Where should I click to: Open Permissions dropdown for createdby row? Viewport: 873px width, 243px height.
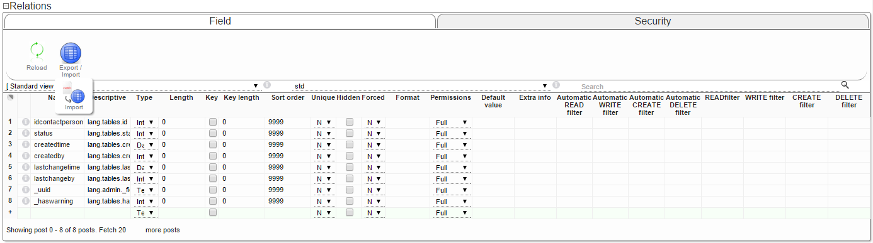tap(452, 156)
